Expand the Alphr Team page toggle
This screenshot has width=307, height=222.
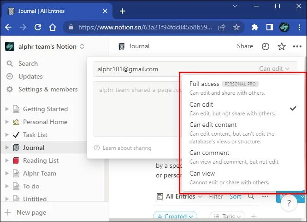[x=7, y=173]
